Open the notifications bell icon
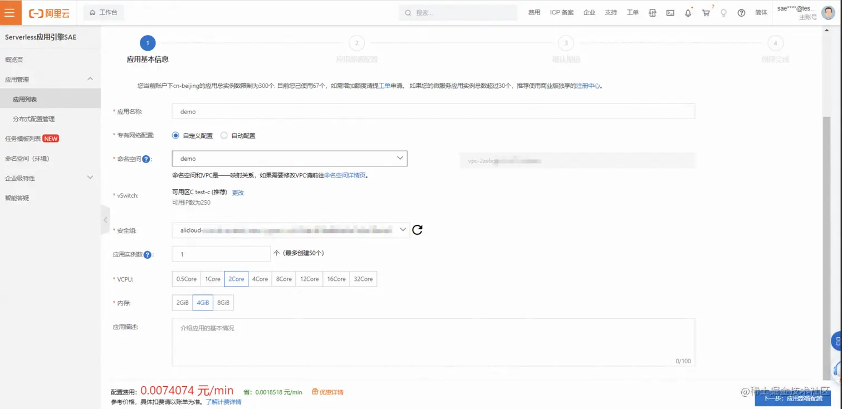Screen dimensions: 842x409 pos(688,12)
